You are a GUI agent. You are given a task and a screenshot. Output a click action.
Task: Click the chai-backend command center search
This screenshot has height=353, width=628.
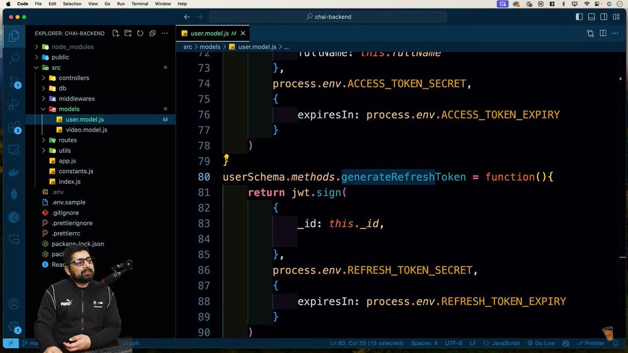coord(329,17)
